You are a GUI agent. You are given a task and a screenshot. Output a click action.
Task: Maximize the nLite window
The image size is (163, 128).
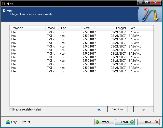click(147, 2)
